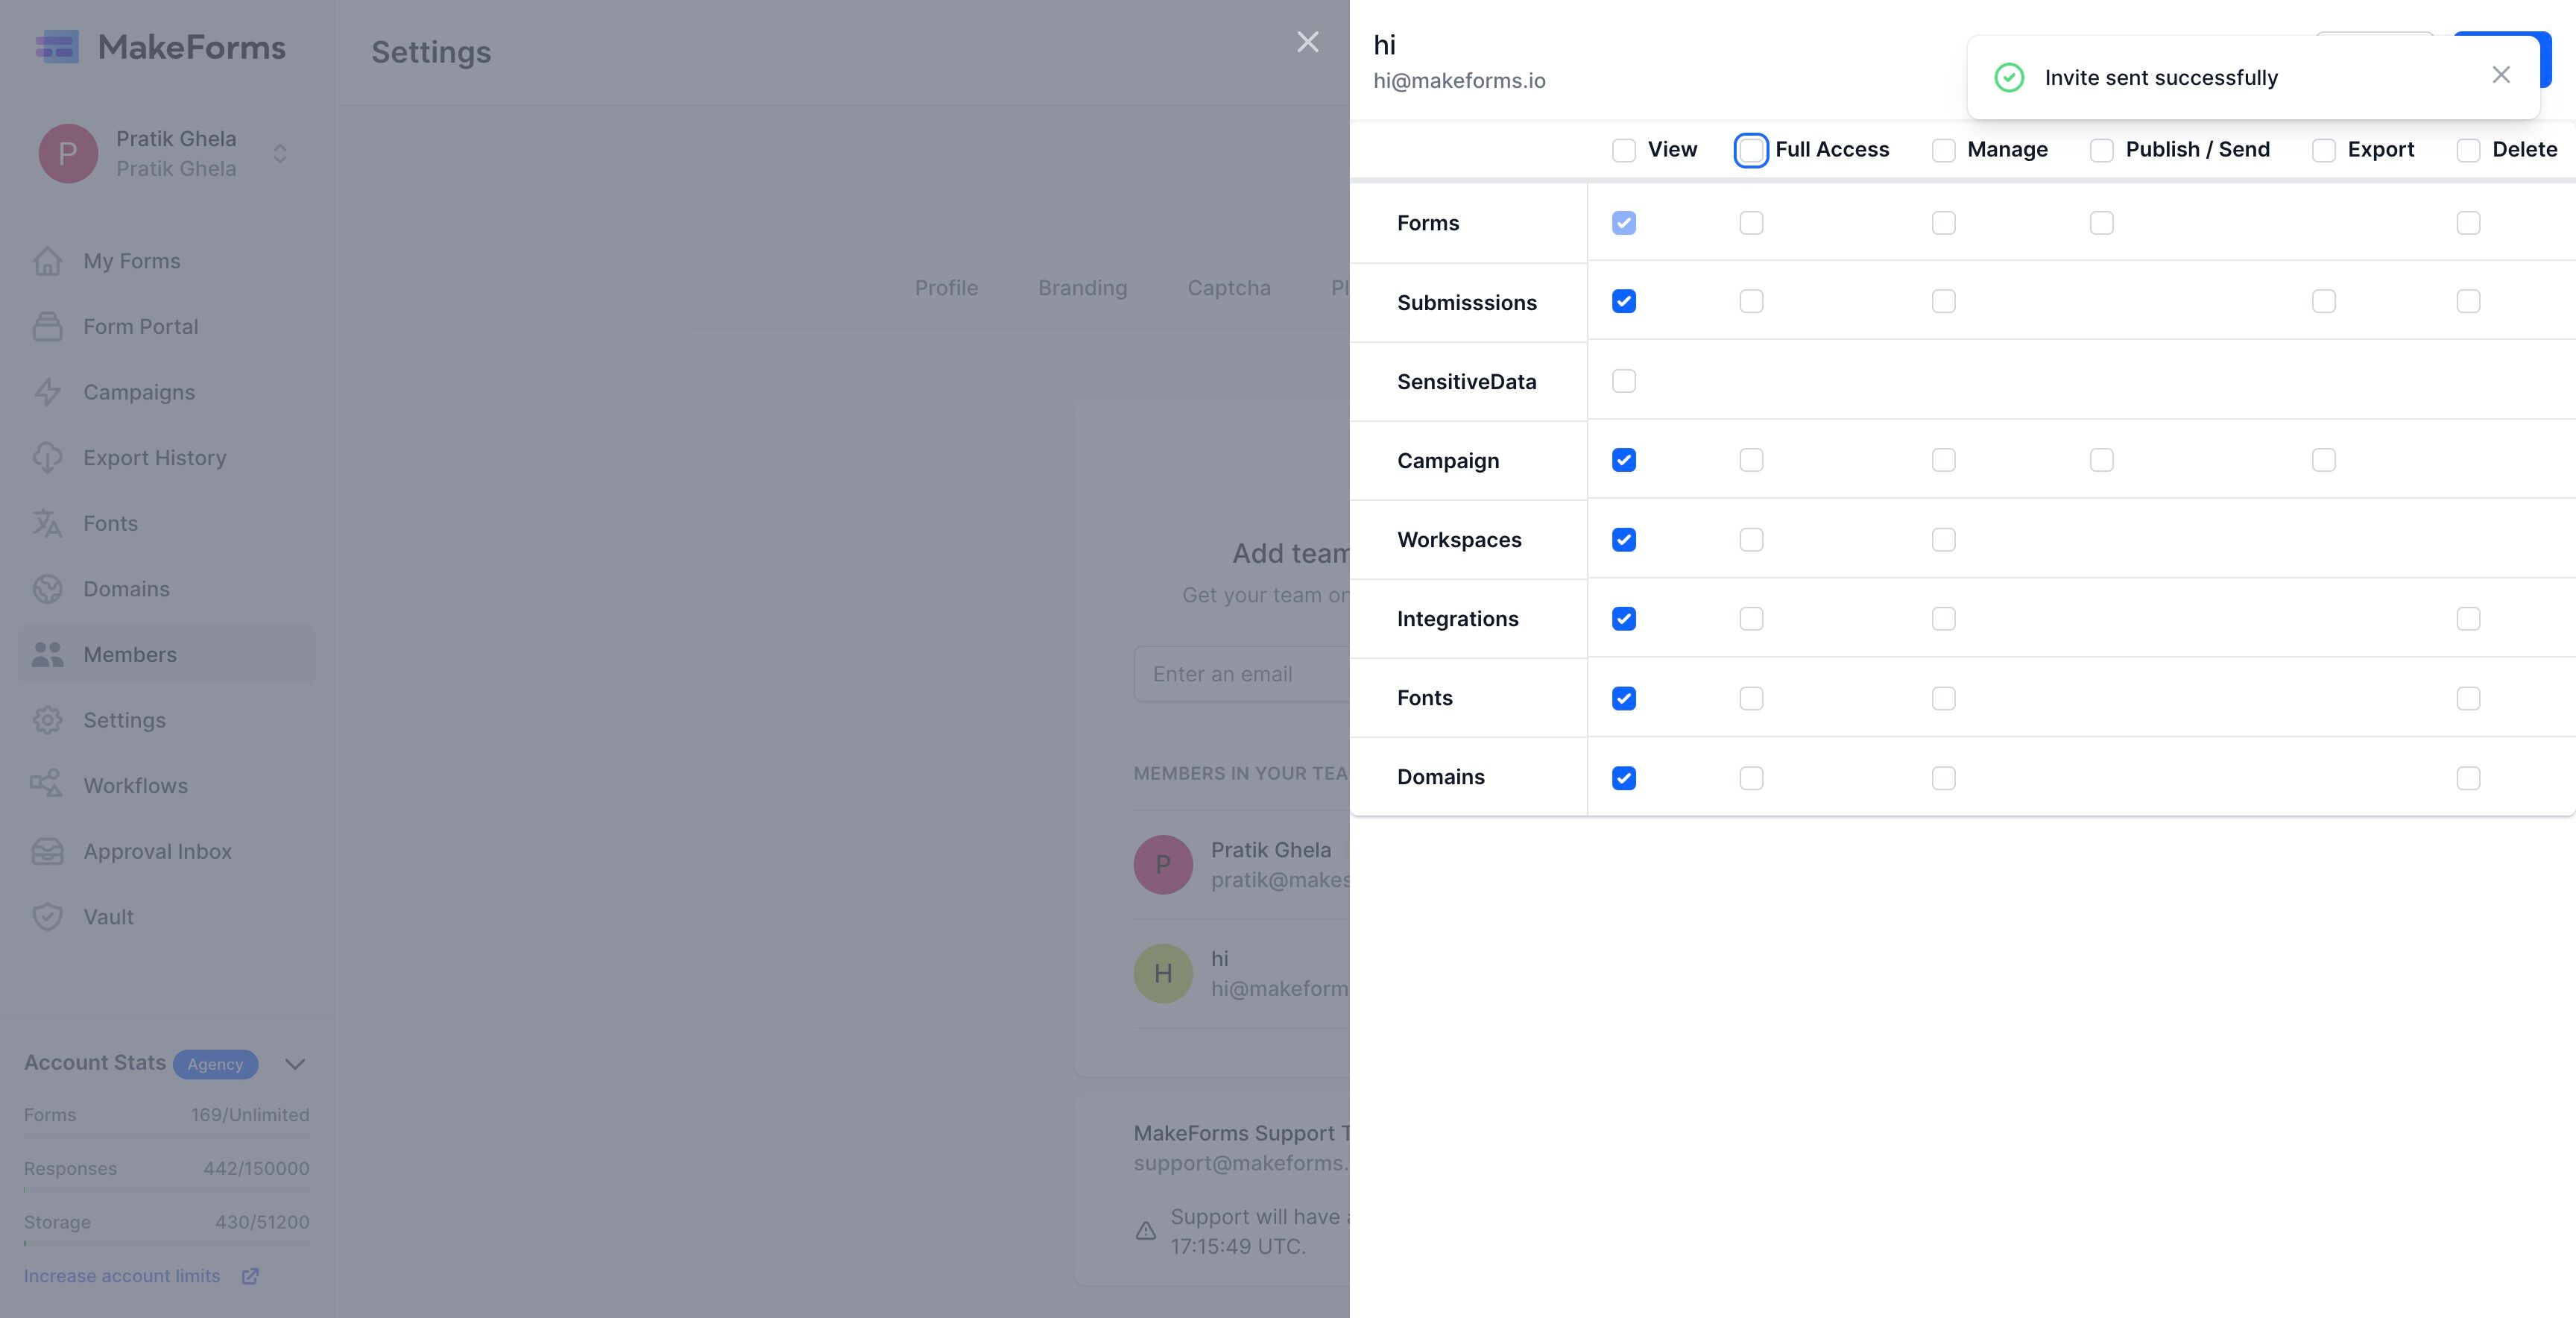
Task: Enable Publish / Send for Forms row
Action: pyautogui.click(x=2102, y=223)
